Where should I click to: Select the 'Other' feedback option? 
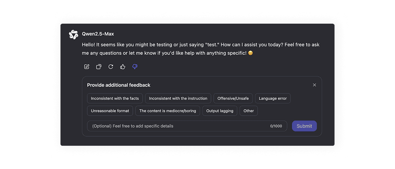click(x=249, y=111)
